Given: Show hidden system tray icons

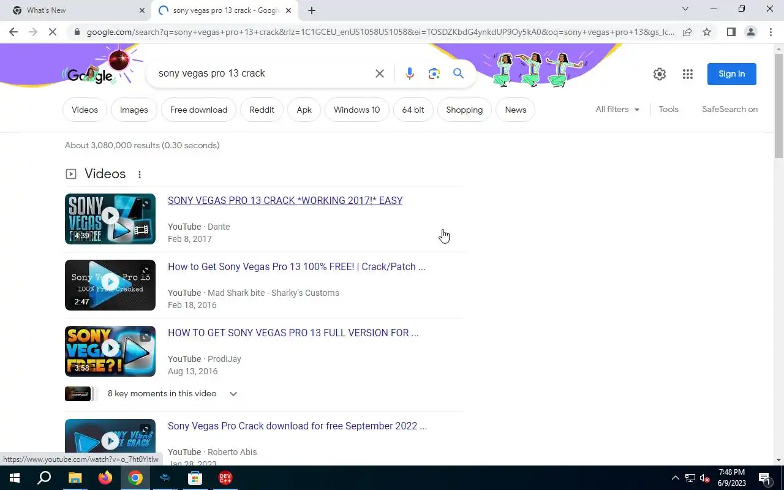Looking at the screenshot, I should coord(675,478).
